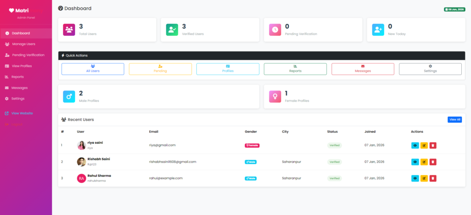The width and height of the screenshot is (471, 215).
Task: Click email rahul@example.com
Action: coord(166,178)
